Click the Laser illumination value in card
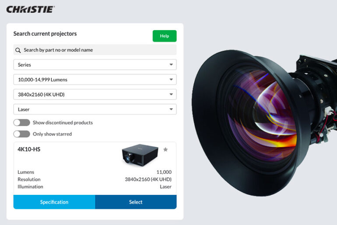Image resolution: width=337 pixels, height=225 pixels. click(x=166, y=187)
